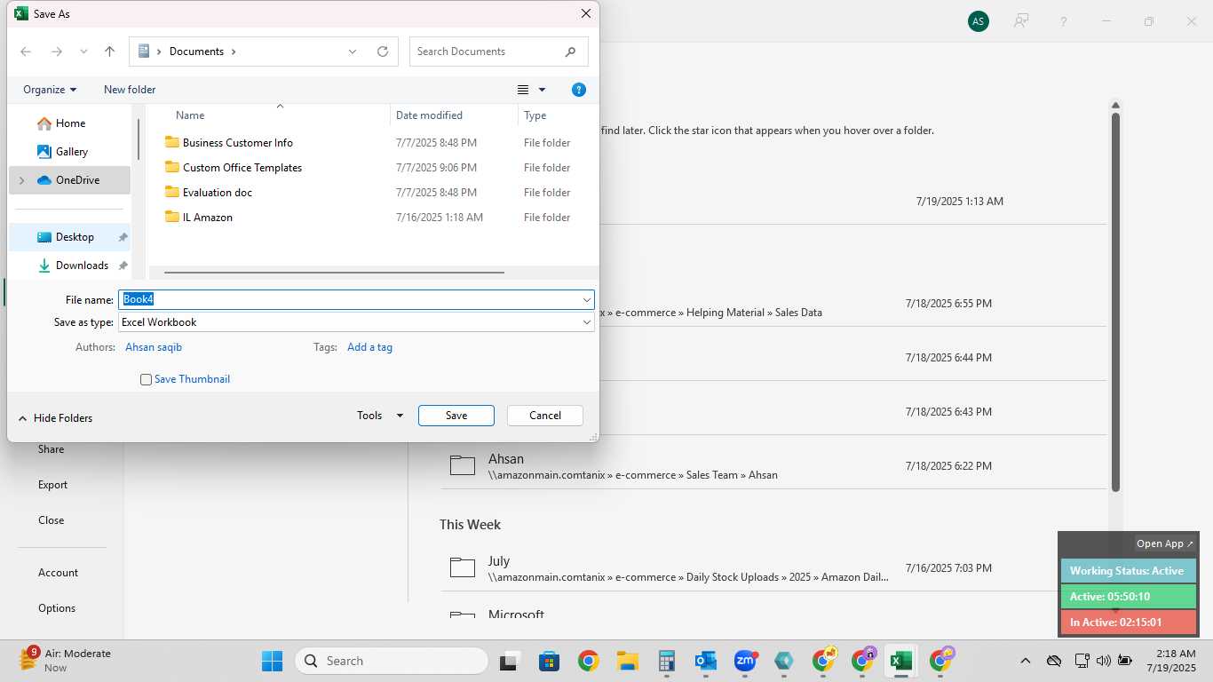Collapse the folder pane with Hide Folders
The height and width of the screenshot is (682, 1213).
point(55,418)
